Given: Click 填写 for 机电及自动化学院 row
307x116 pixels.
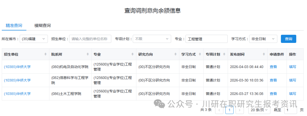Looking at the screenshot, I should coord(293,67).
